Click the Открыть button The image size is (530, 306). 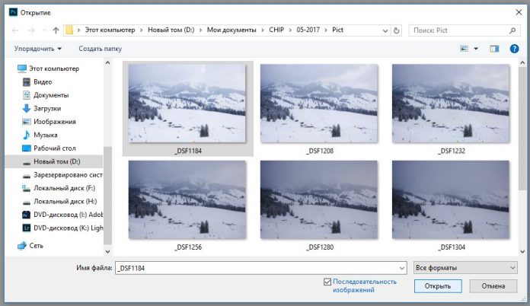(x=438, y=286)
